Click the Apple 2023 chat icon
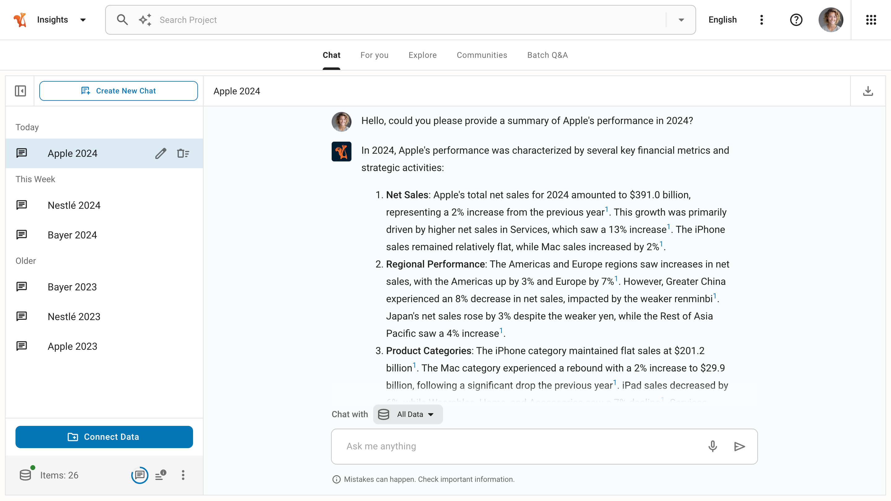This screenshot has height=501, width=891. tap(21, 346)
